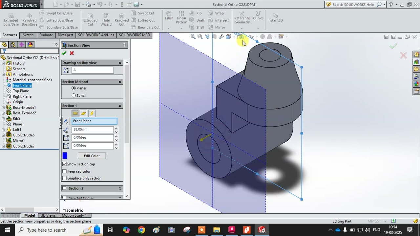This screenshot has height=236, width=420.
Task: Expand the Cut-Extrude7 feature node
Action: click(x=3, y=147)
